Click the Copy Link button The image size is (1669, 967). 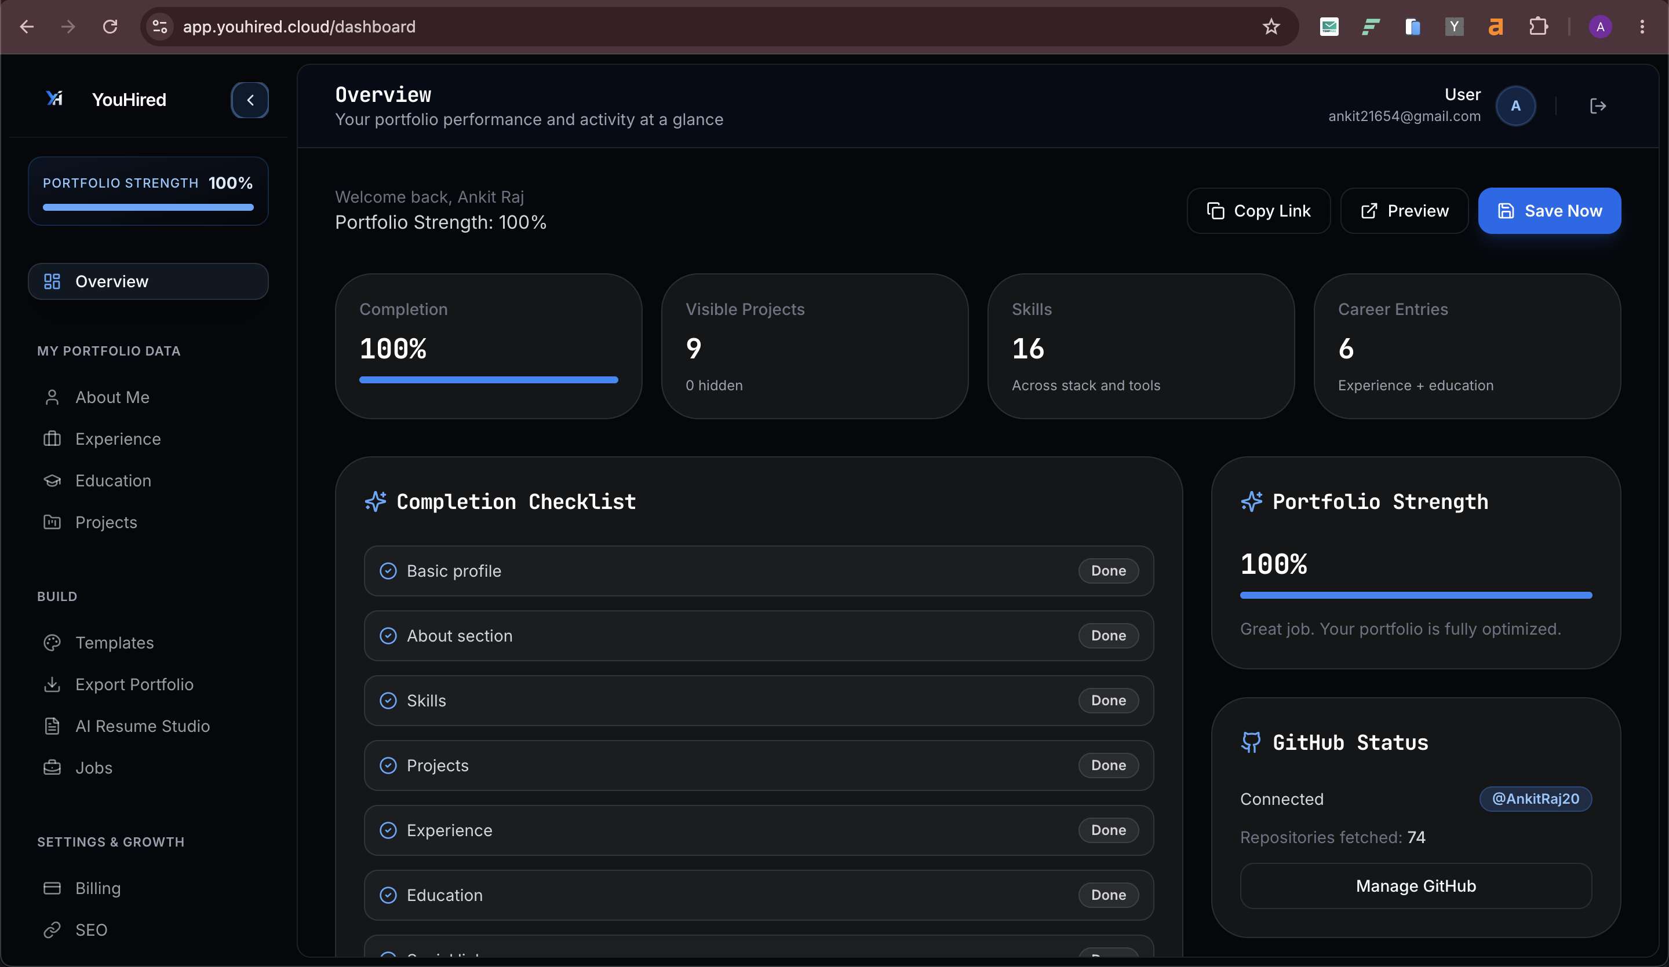[x=1258, y=210]
